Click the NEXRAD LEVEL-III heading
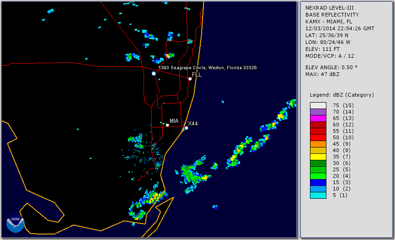The height and width of the screenshot is (240, 395). [x=330, y=8]
